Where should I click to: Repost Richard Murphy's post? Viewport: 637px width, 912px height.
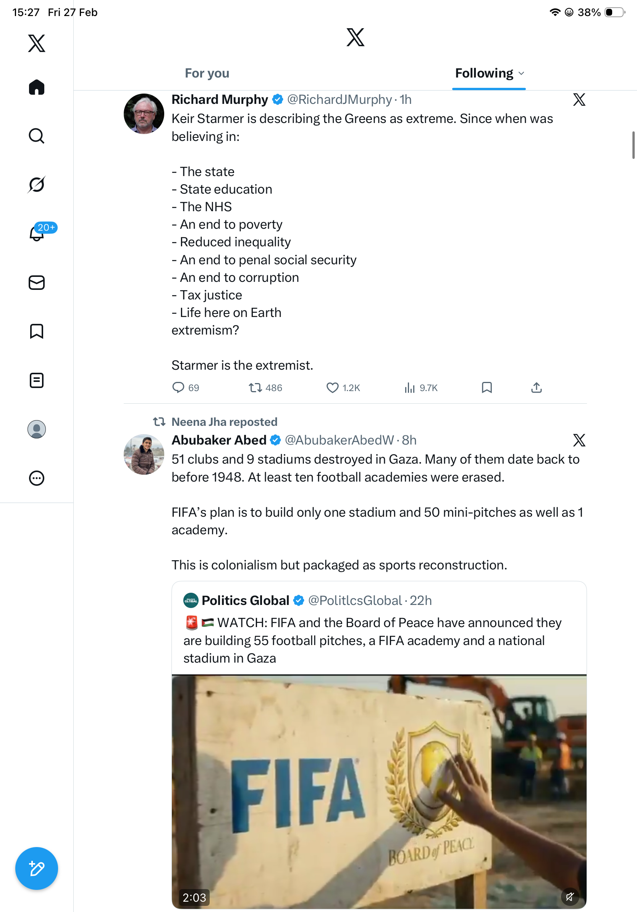(255, 388)
